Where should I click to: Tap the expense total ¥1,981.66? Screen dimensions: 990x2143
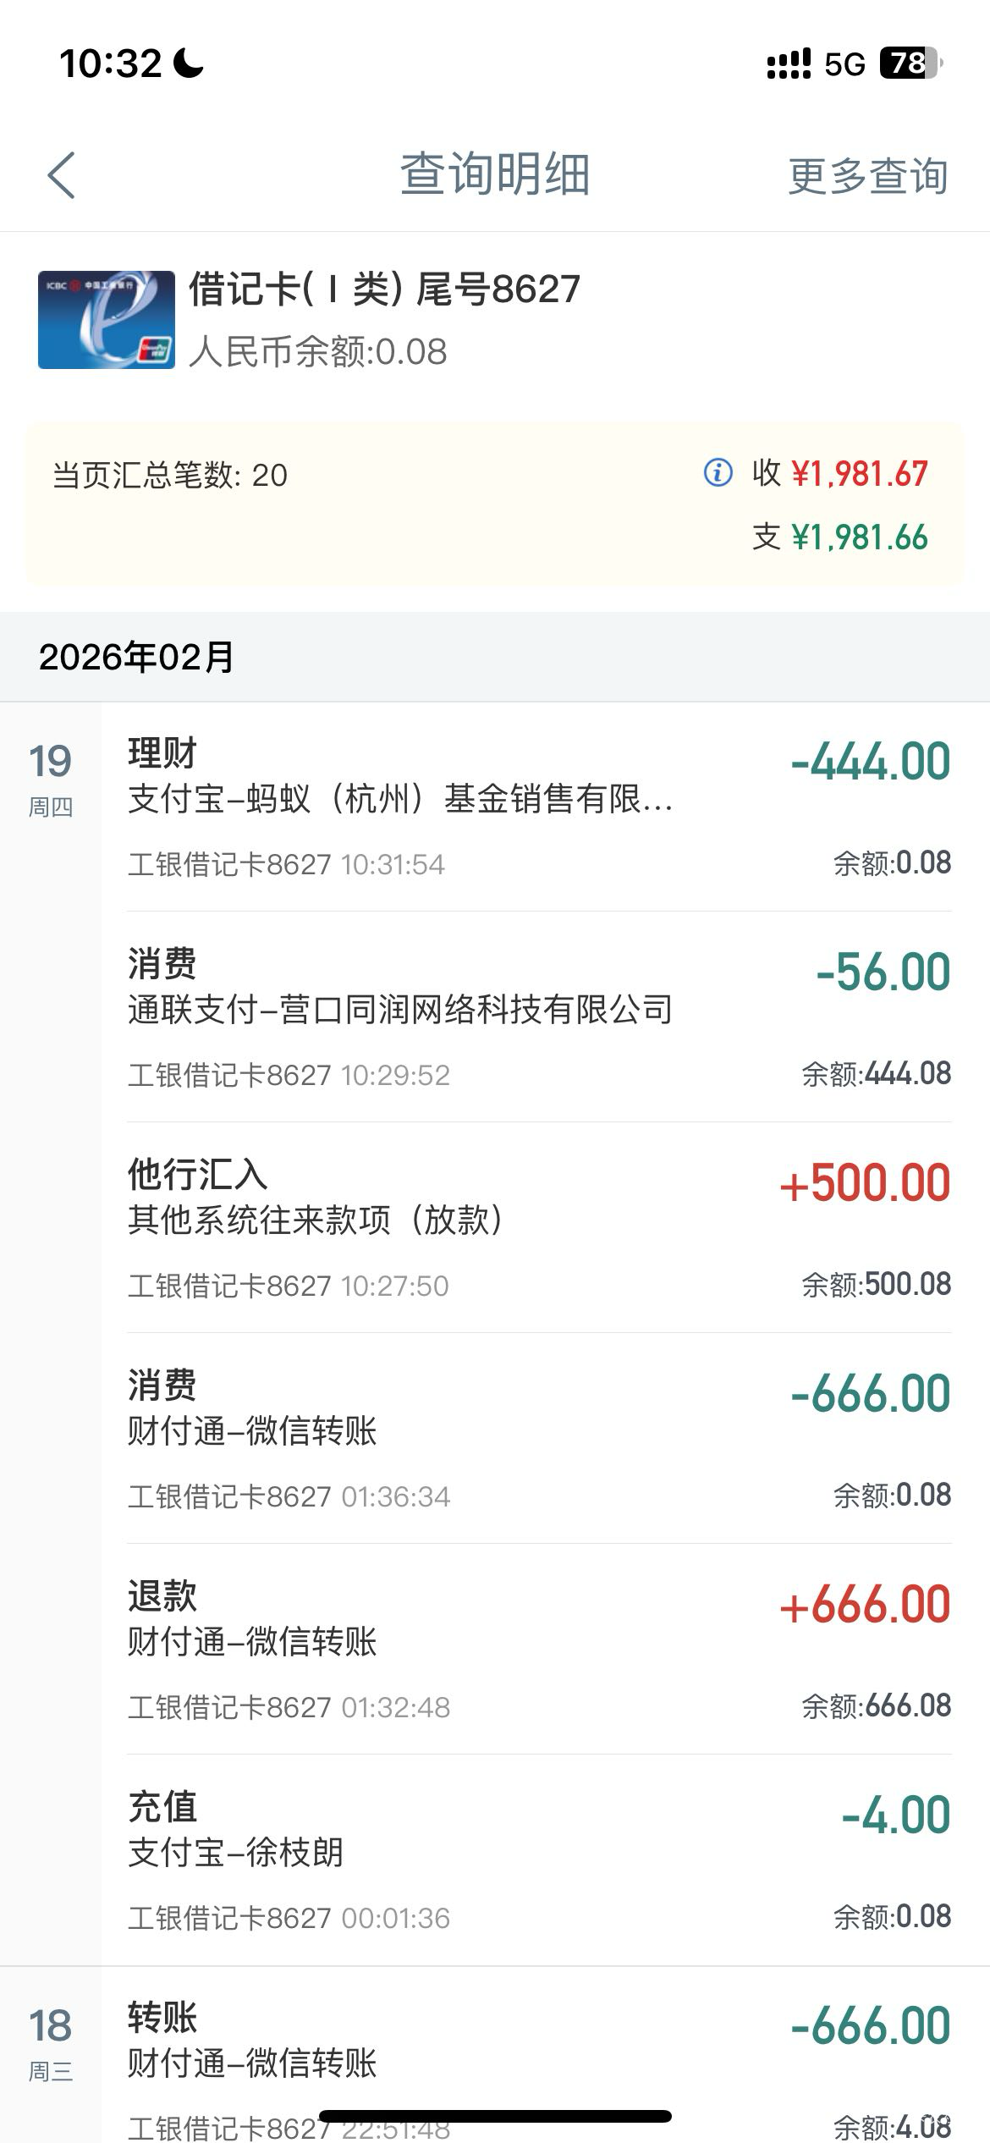859,537
